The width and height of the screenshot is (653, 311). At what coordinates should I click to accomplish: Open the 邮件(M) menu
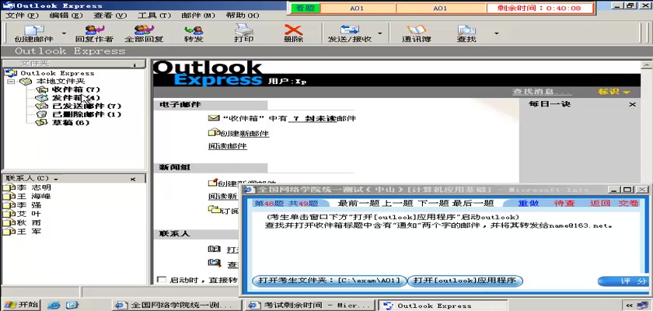[x=199, y=16]
